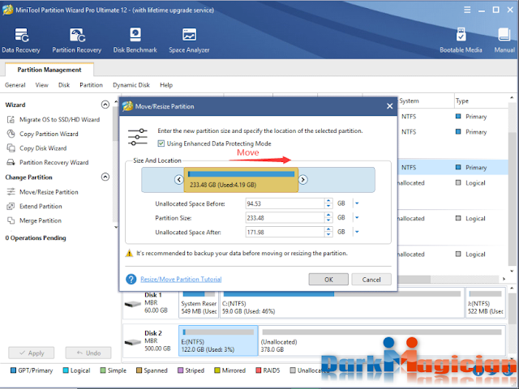Image resolution: width=519 pixels, height=389 pixels.
Task: Close the Move/Resize Partition dialog
Action: (389, 106)
